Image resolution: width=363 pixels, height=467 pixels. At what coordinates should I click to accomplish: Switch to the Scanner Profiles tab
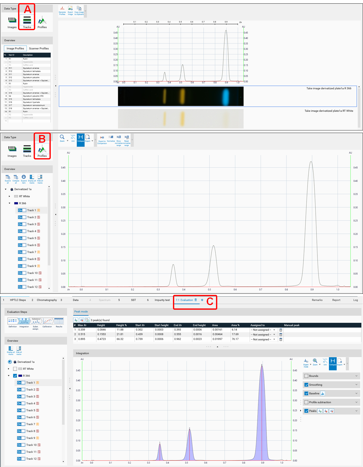point(39,48)
